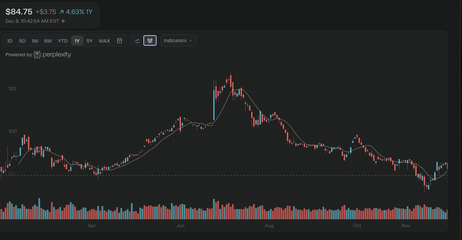Click the Jun date axis label
Screen dimensions: 462x240
180,226
